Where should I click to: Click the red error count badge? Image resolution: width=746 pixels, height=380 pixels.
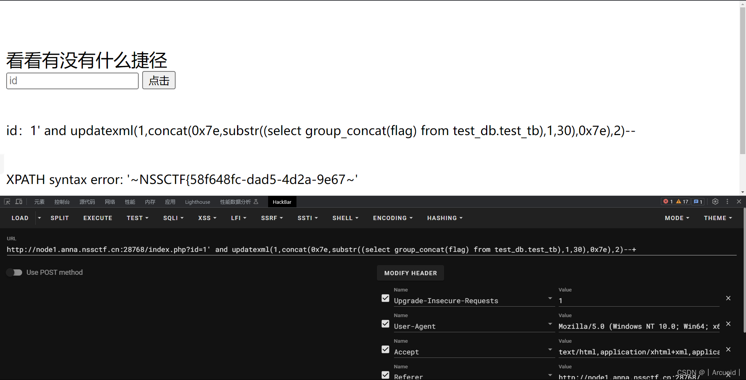[668, 201]
